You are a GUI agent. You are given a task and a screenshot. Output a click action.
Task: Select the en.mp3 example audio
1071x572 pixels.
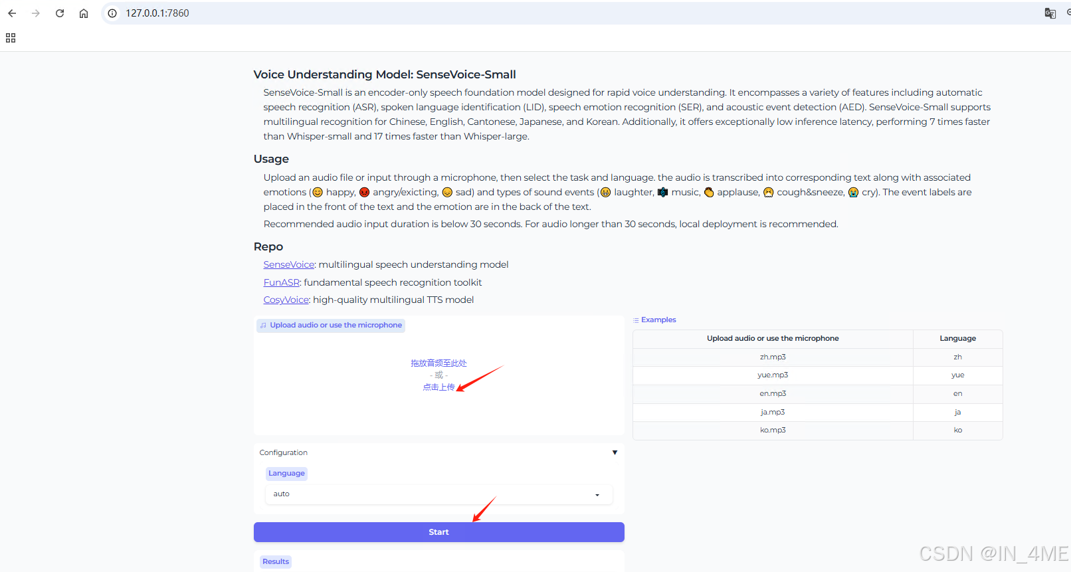[x=773, y=394]
